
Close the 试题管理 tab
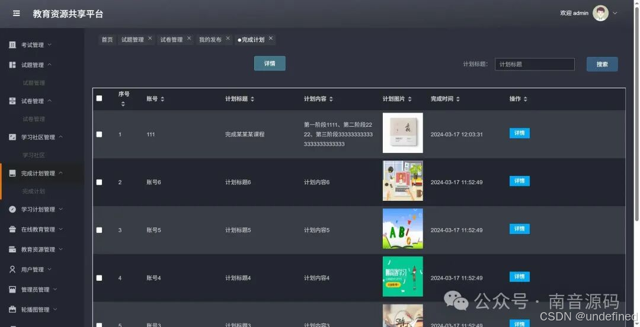[x=150, y=38]
